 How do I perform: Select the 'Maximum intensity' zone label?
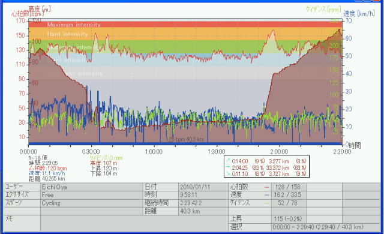[74, 25]
